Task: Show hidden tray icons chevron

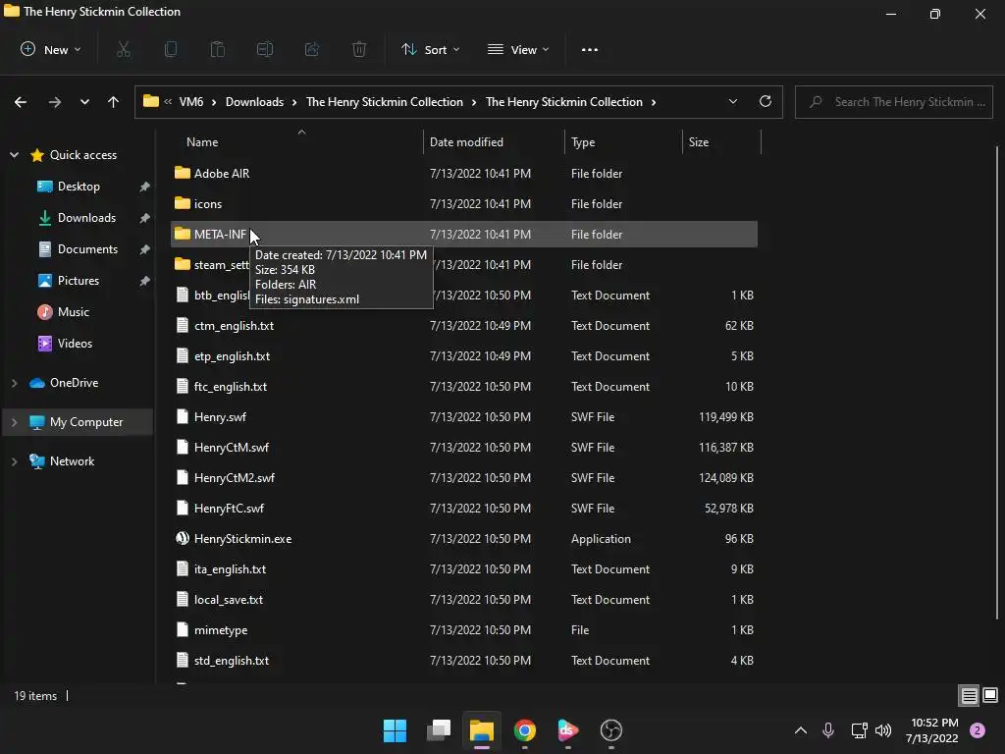Action: click(x=801, y=730)
